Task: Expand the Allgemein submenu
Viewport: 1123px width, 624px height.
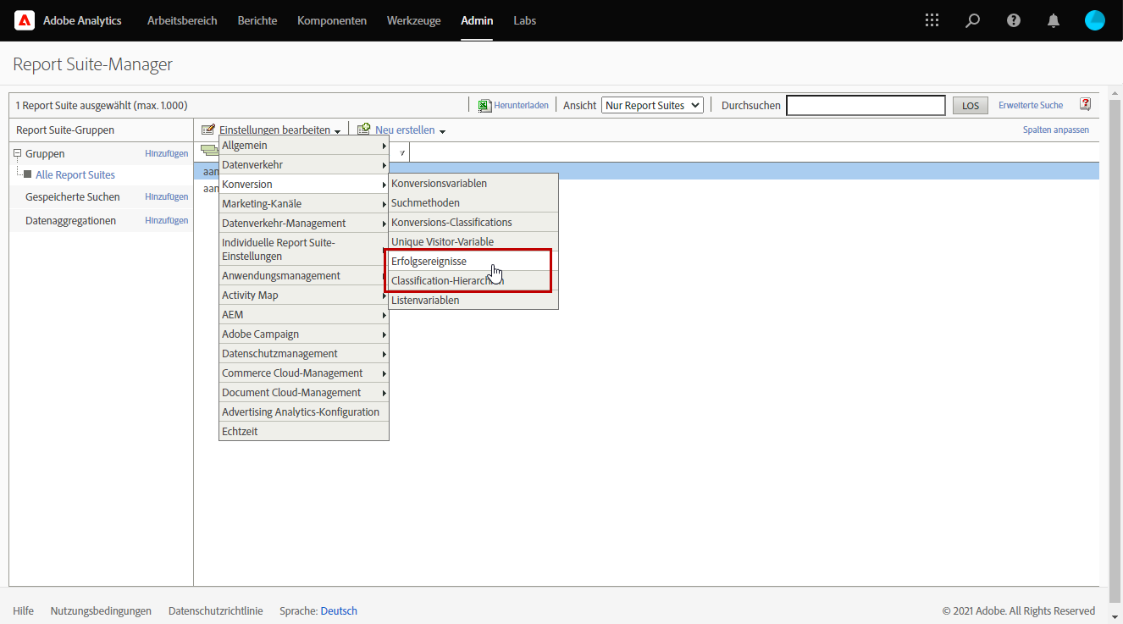Action: [x=304, y=146]
